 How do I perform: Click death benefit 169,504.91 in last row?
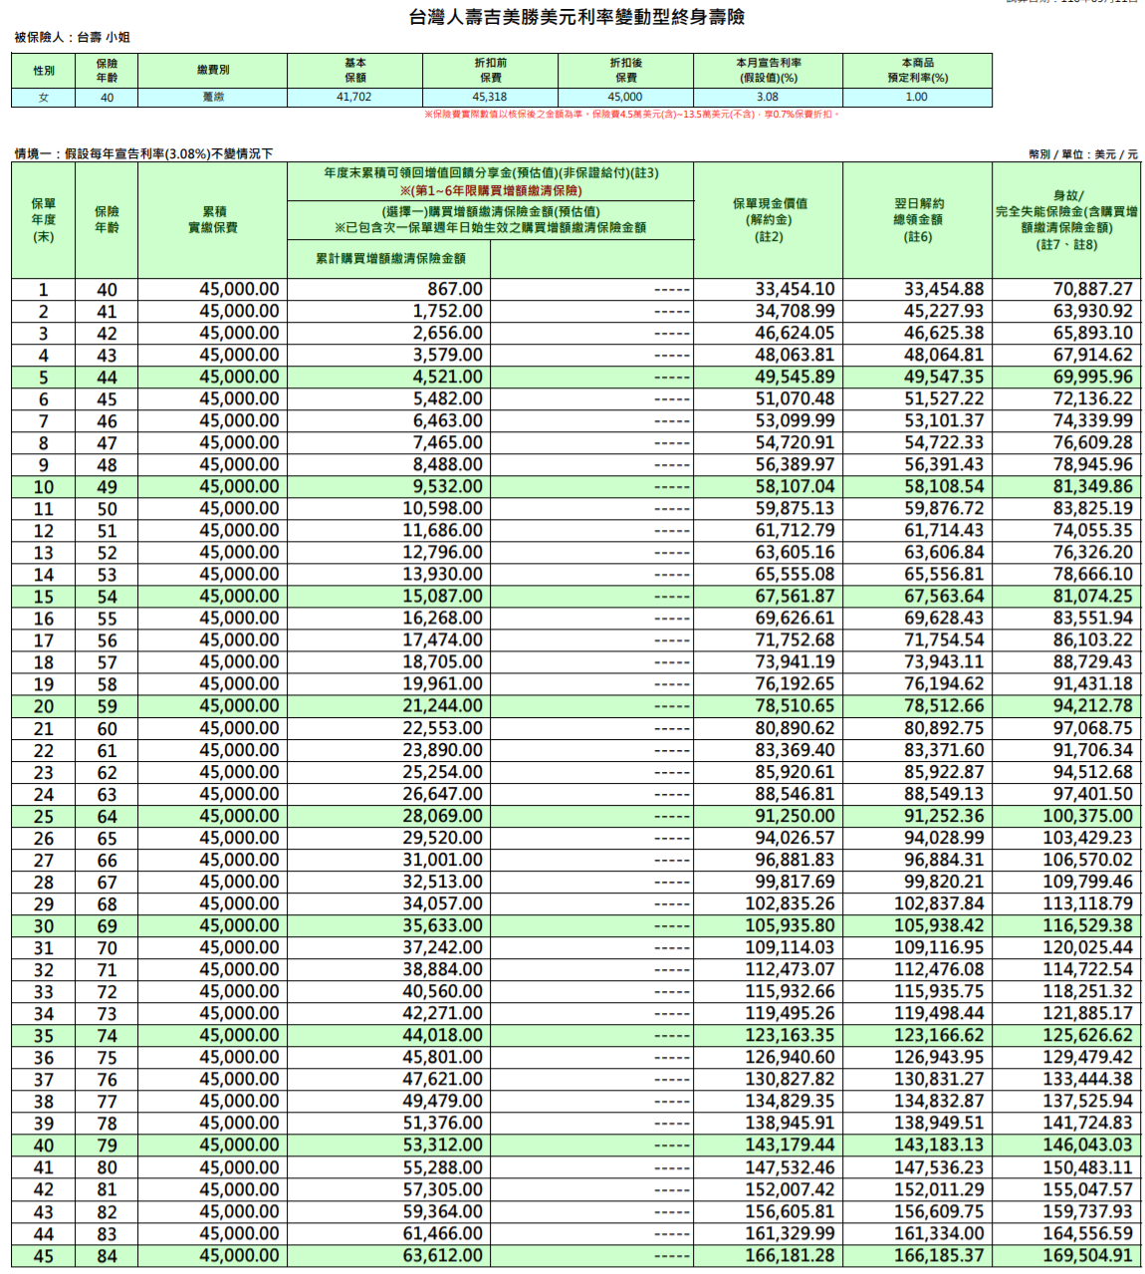pos(1087,1255)
